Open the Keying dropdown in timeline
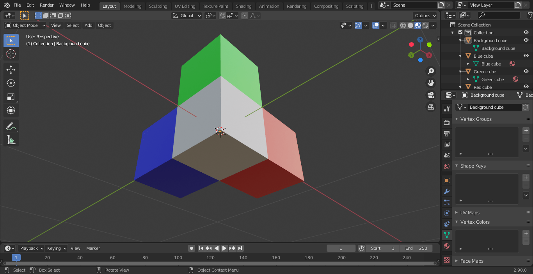The width and height of the screenshot is (533, 274). click(57, 248)
